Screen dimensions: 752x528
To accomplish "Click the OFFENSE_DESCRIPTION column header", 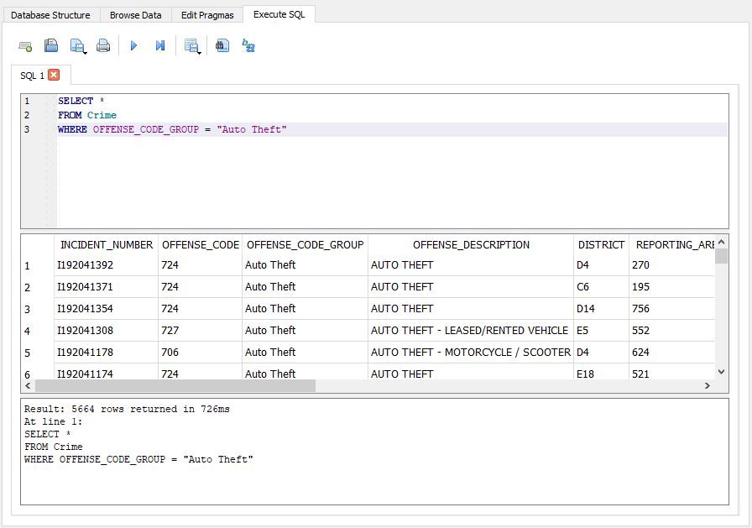I will tap(471, 244).
